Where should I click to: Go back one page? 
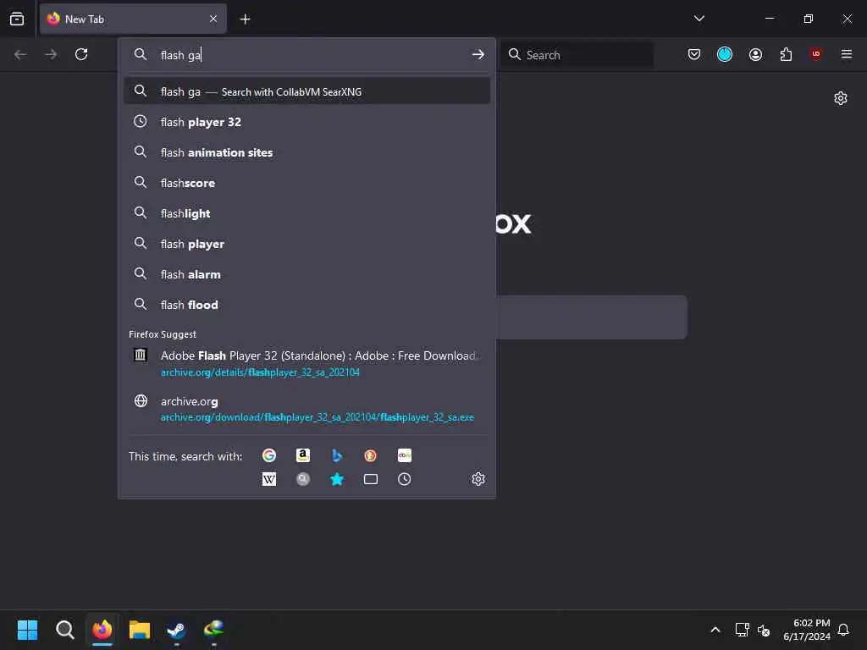click(20, 54)
